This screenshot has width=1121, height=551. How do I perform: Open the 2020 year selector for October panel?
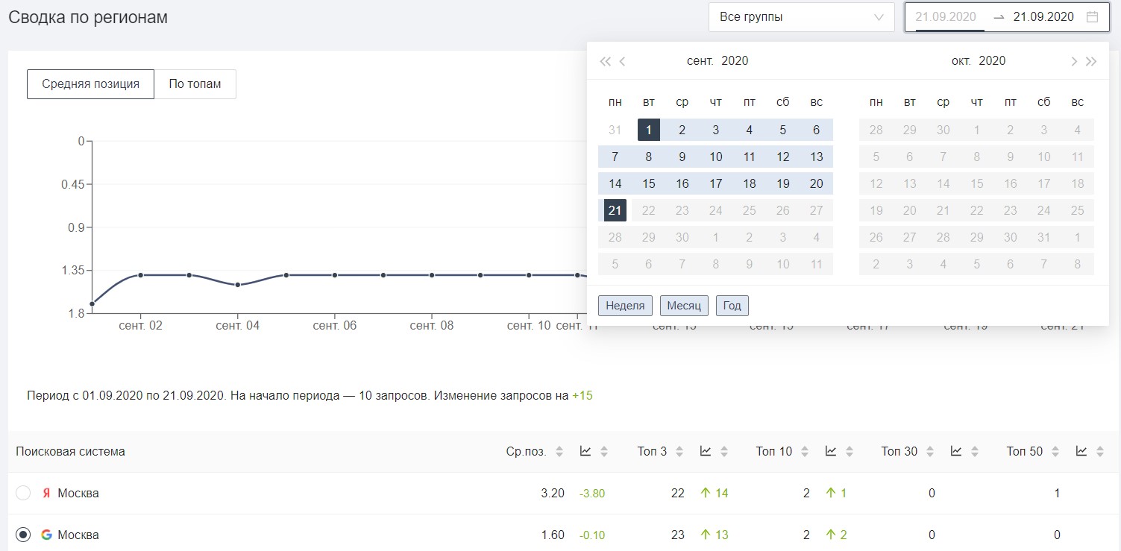[x=992, y=61]
